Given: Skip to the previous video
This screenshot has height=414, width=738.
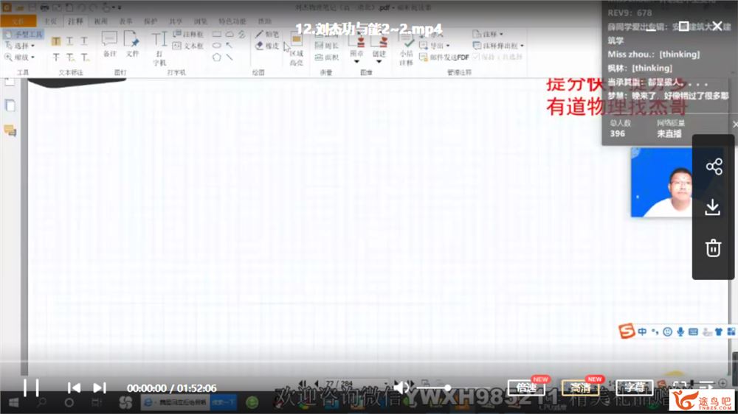Looking at the screenshot, I should (74, 388).
